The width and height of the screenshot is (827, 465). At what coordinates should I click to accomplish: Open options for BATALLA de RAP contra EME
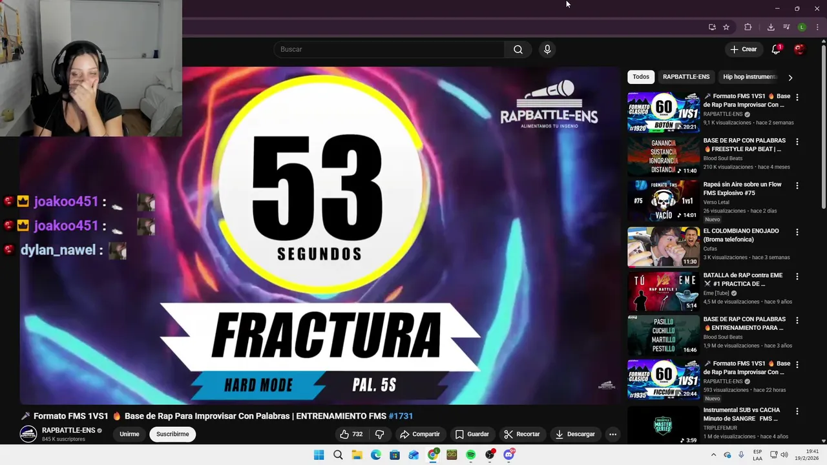point(797,276)
